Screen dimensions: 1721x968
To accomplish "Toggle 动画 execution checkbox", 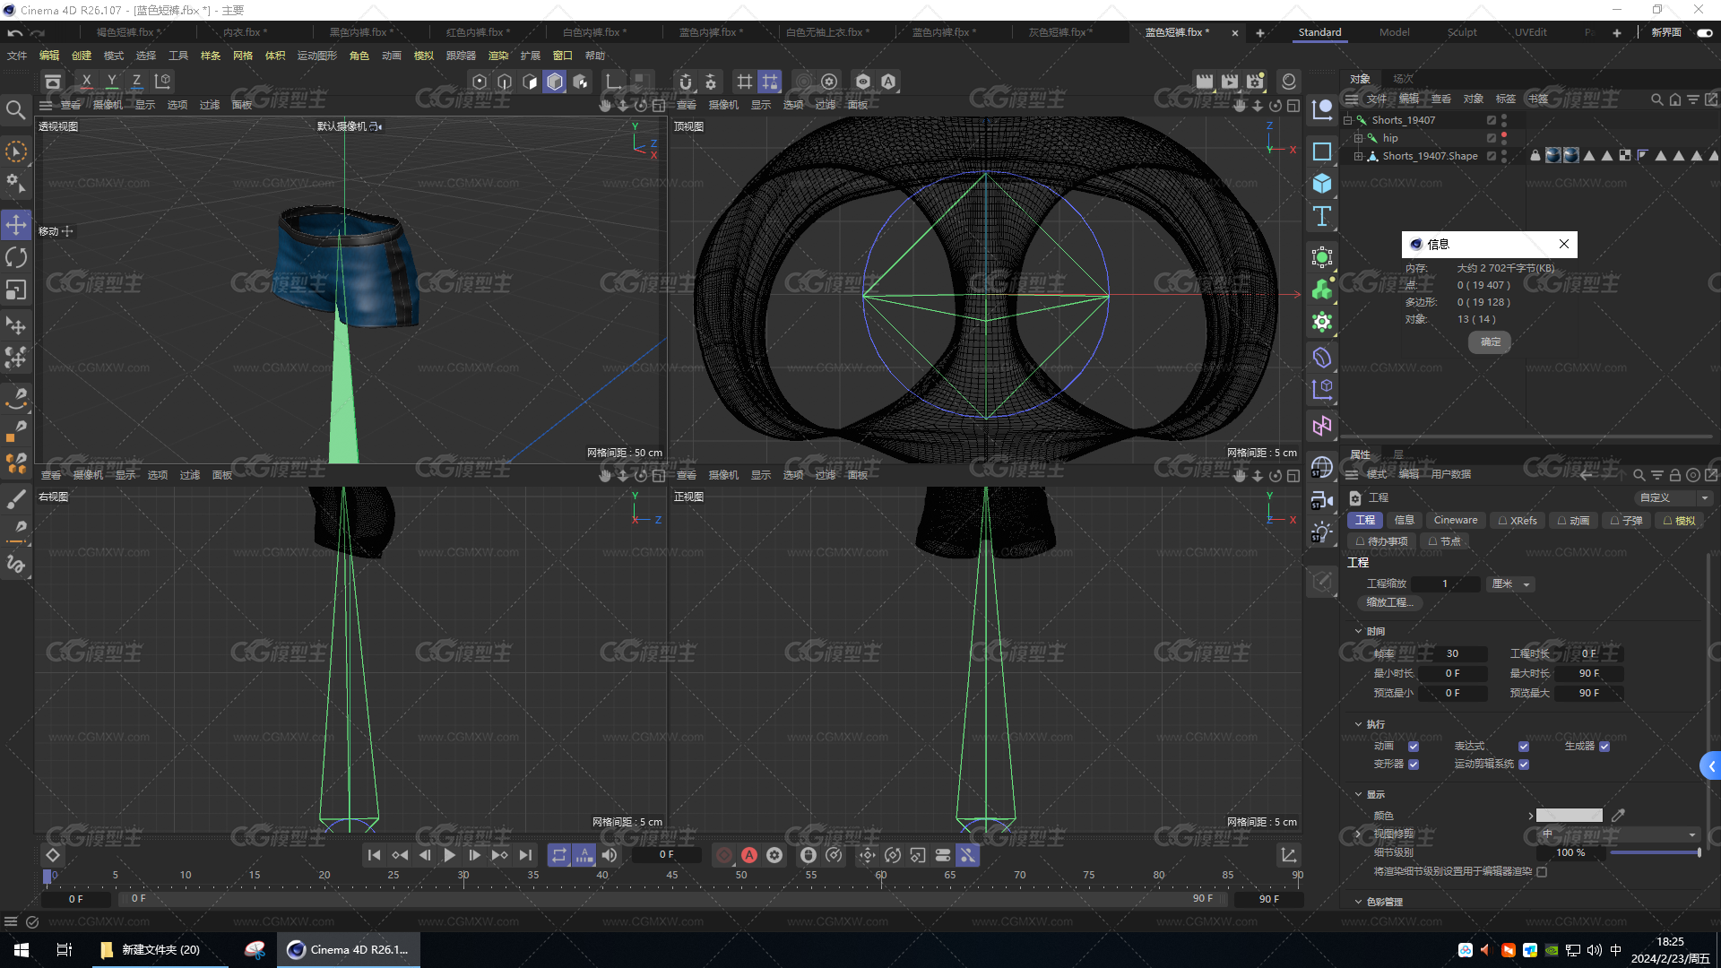I will (x=1414, y=745).
